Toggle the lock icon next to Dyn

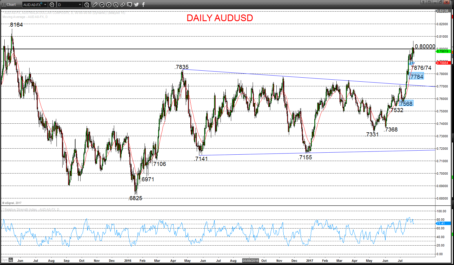11,260
